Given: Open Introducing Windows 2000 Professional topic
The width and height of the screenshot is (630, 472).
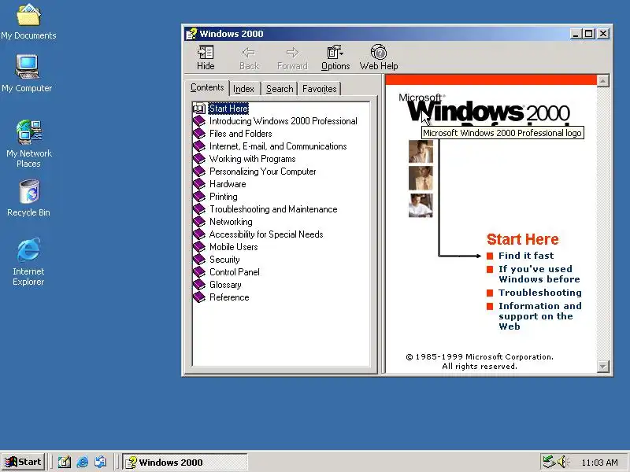Looking at the screenshot, I should coord(283,121).
